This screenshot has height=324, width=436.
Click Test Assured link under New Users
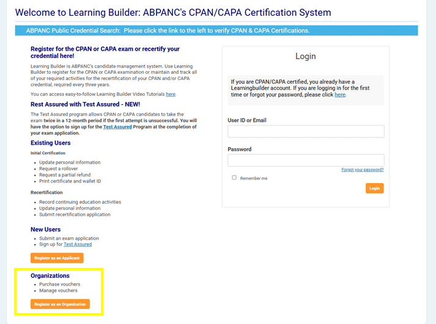(x=78, y=244)
